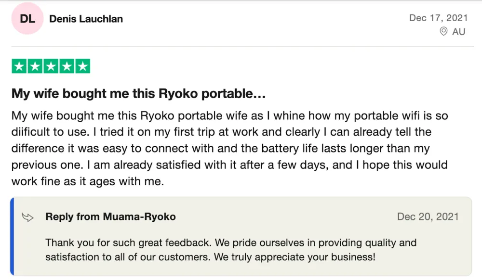Click the Dec 20, 2021 reply date
Image resolution: width=482 pixels, height=280 pixels.
[x=428, y=216]
